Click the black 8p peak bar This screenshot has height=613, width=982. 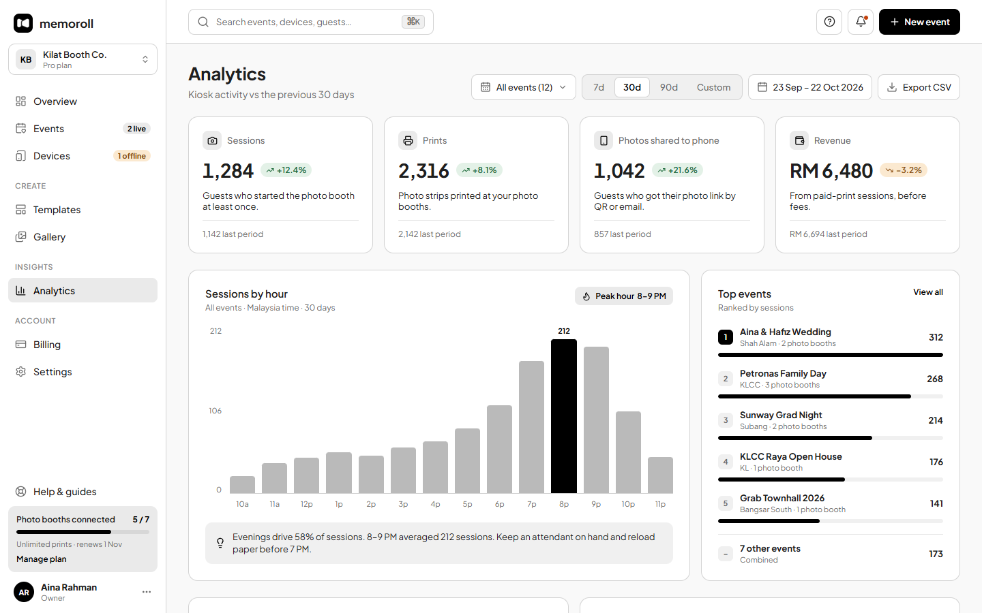(x=564, y=416)
